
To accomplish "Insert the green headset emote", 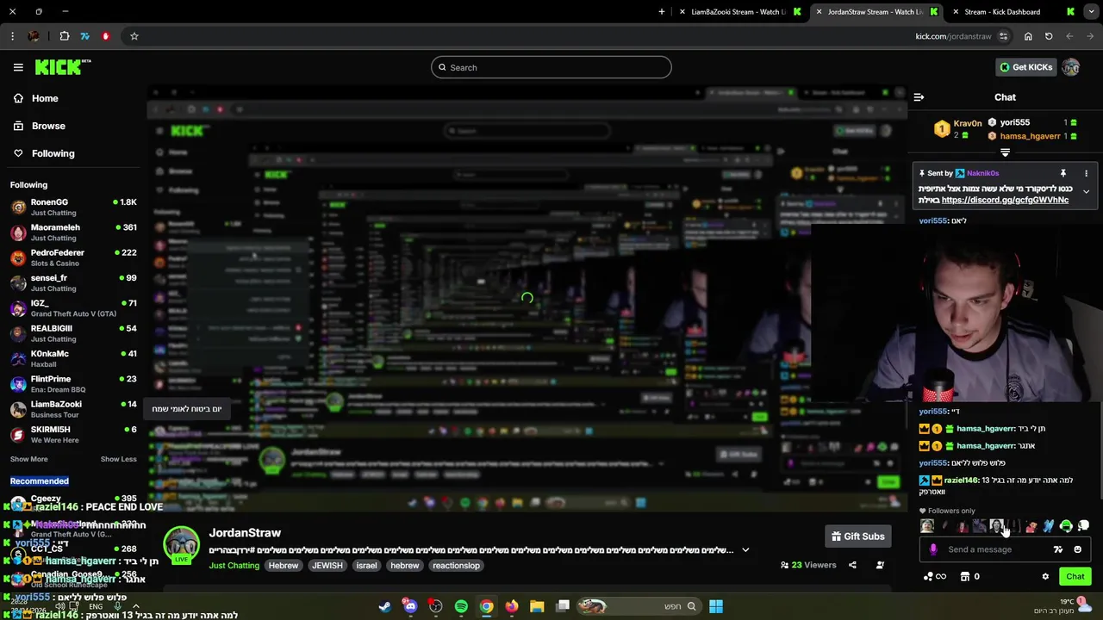I will [x=1066, y=526].
